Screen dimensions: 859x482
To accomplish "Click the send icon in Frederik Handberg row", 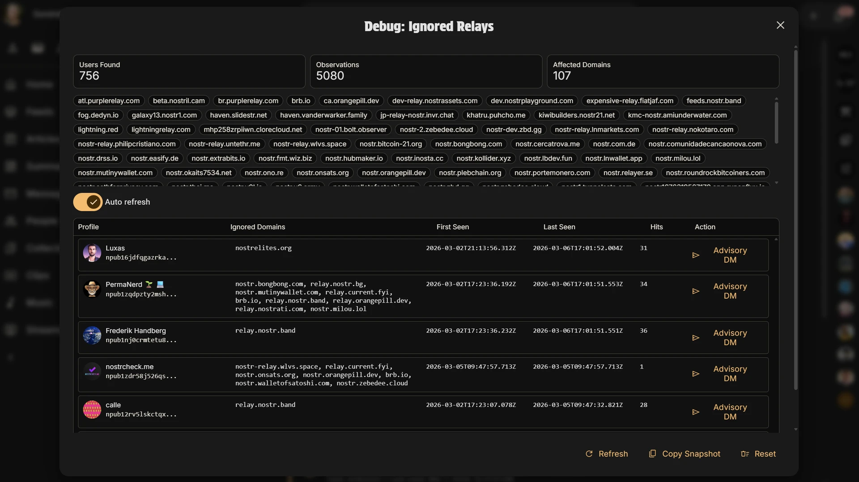I will (x=695, y=338).
